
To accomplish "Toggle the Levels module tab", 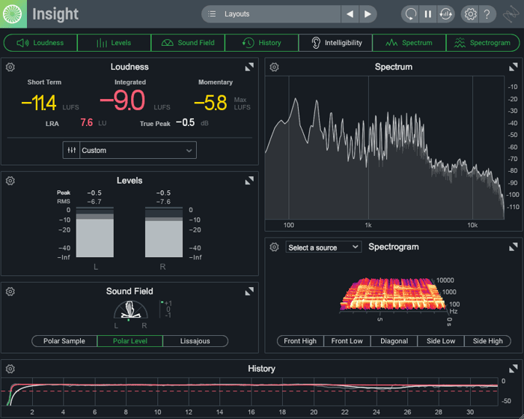I will tap(114, 43).
